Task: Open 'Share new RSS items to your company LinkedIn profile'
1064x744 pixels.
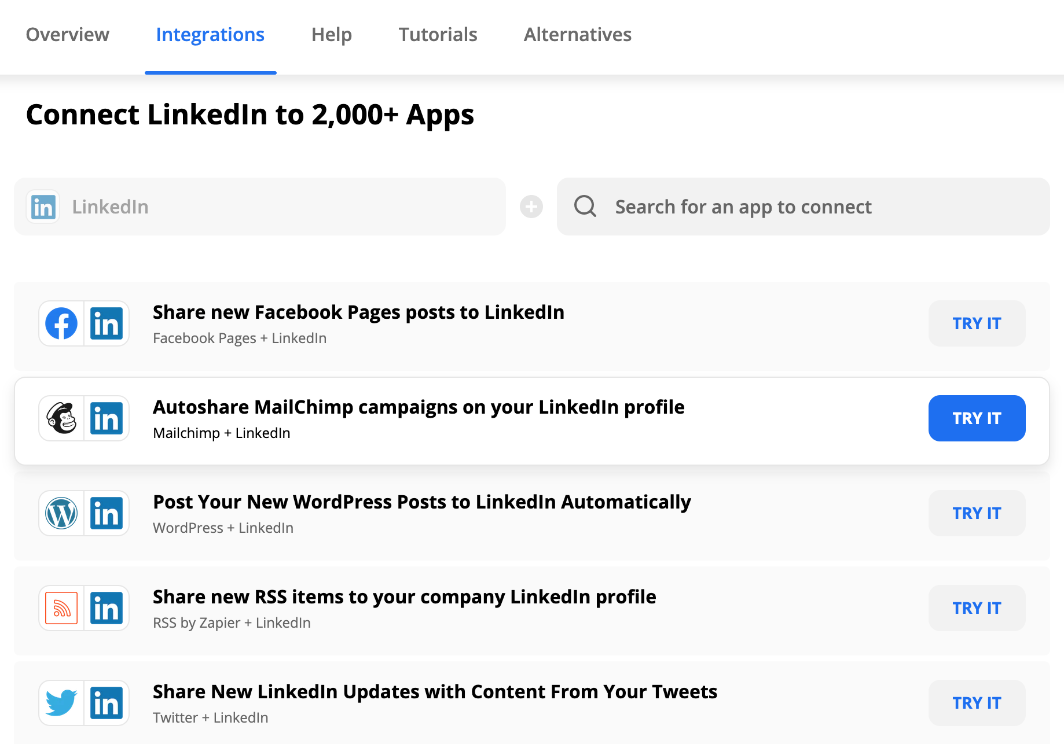Action: pos(405,597)
